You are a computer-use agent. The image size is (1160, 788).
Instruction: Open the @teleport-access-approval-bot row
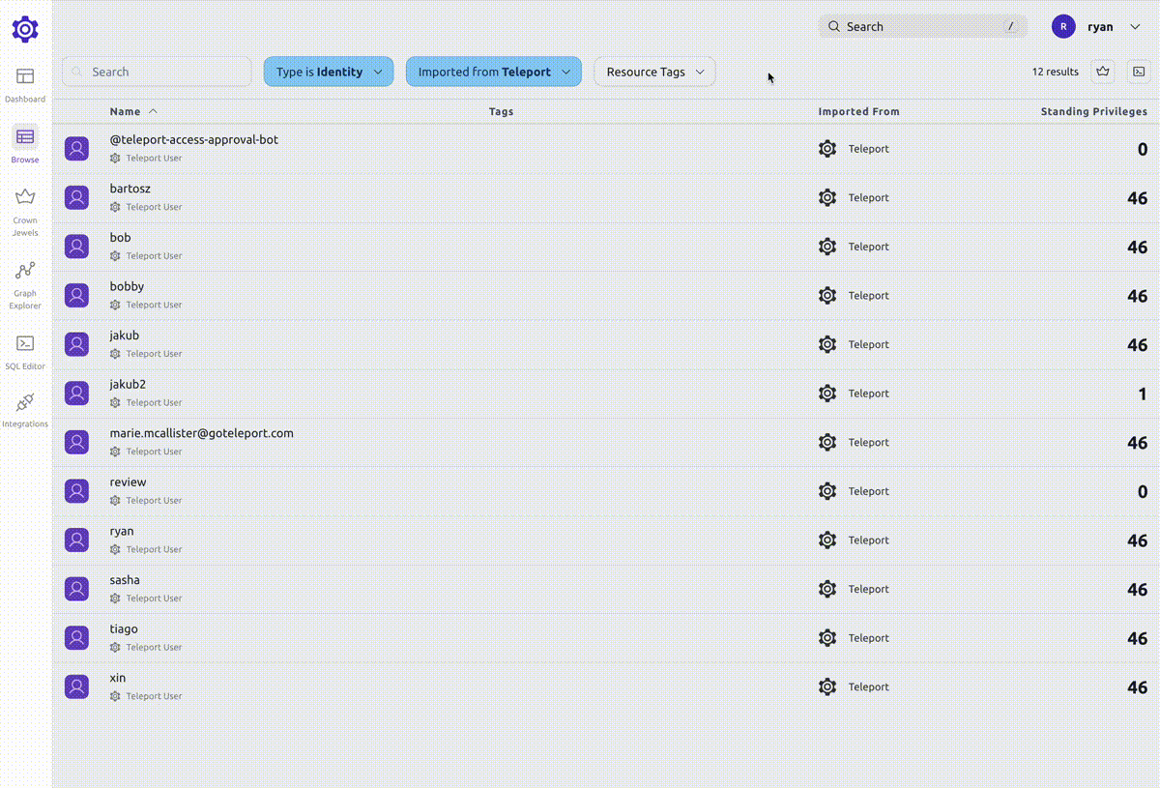(x=193, y=140)
